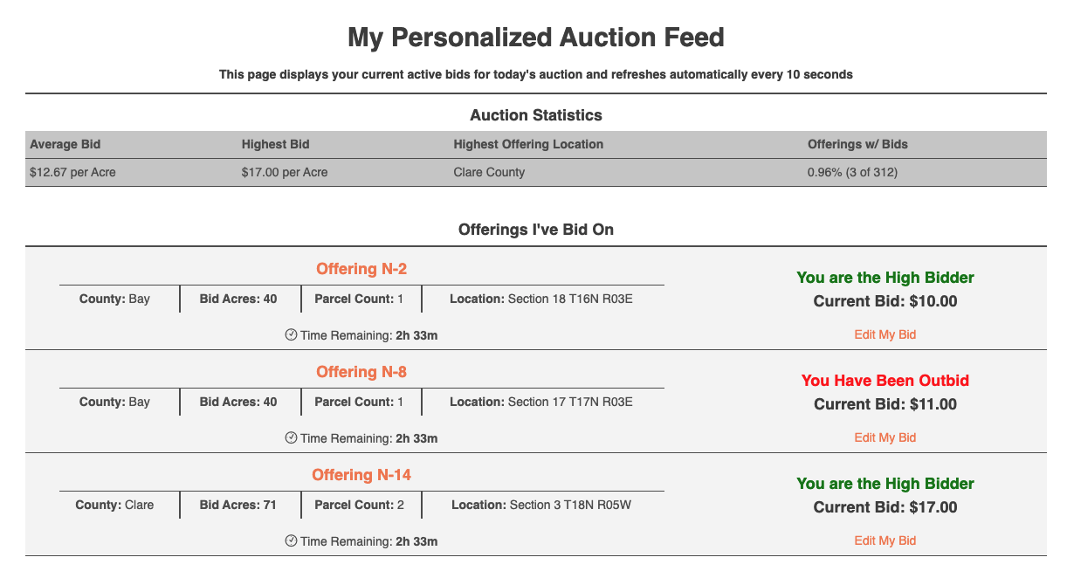Image resolution: width=1067 pixels, height=578 pixels.
Task: Open the Offering N-8 link
Action: tap(361, 372)
